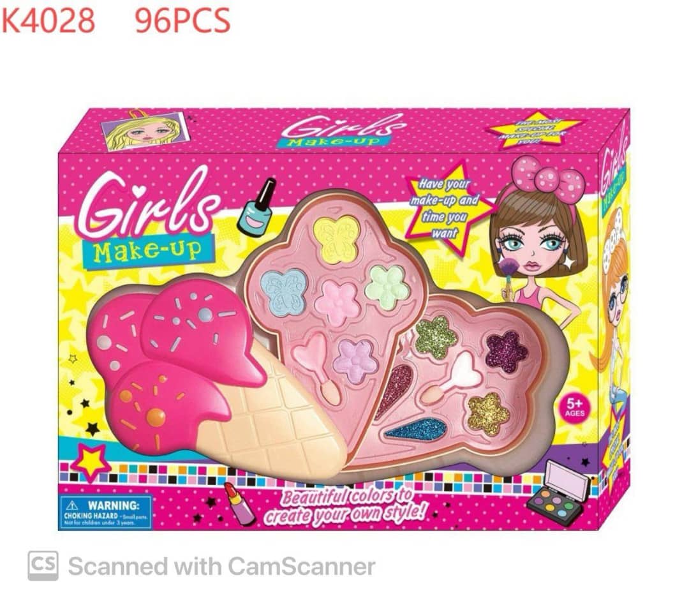Select the eyeshadow palette compact icon
The image size is (689, 605).
[558, 493]
